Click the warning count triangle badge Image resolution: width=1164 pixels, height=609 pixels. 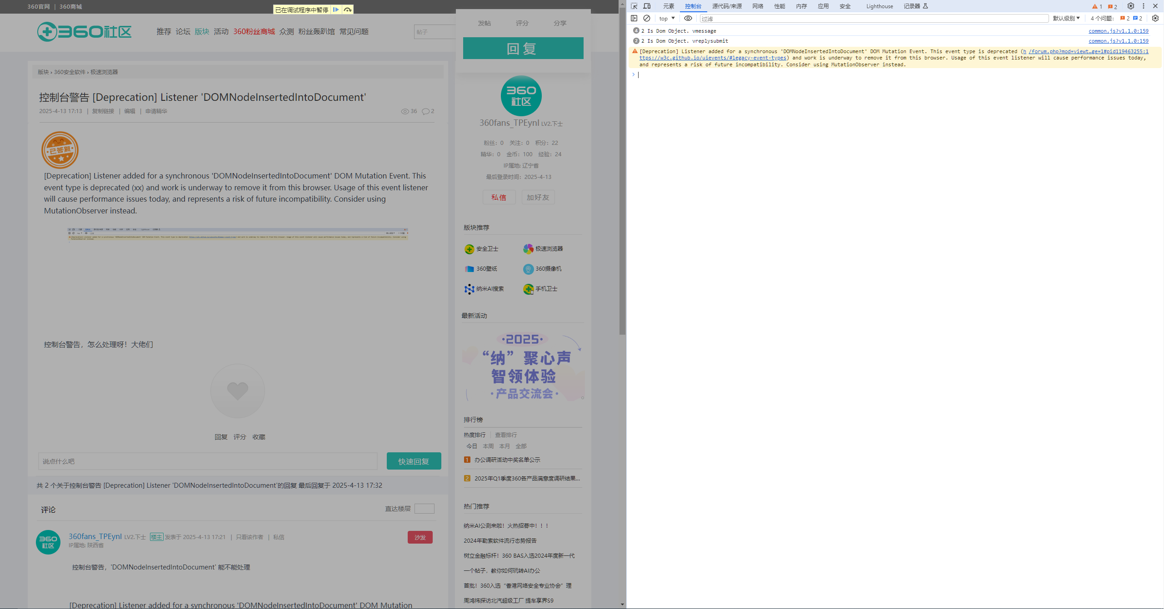[x=1097, y=6]
